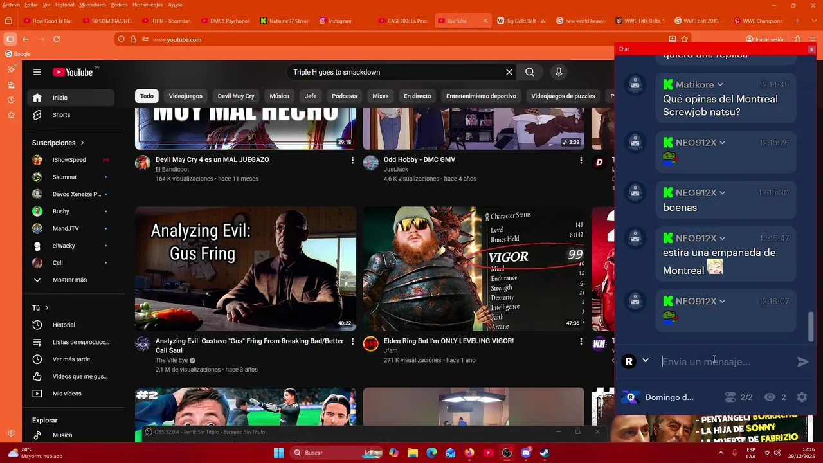This screenshot has width=823, height=463.
Task: Send the chat message with arrow icon
Action: (802, 362)
